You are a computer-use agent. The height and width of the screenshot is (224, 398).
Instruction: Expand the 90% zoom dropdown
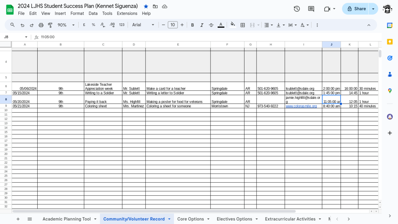[x=66, y=25]
